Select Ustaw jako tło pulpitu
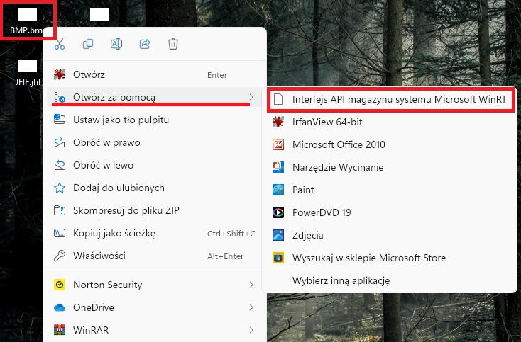The width and height of the screenshot is (521, 342). point(155,120)
